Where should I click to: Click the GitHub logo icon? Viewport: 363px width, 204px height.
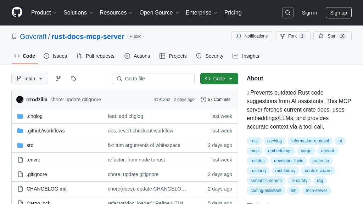[x=17, y=12]
